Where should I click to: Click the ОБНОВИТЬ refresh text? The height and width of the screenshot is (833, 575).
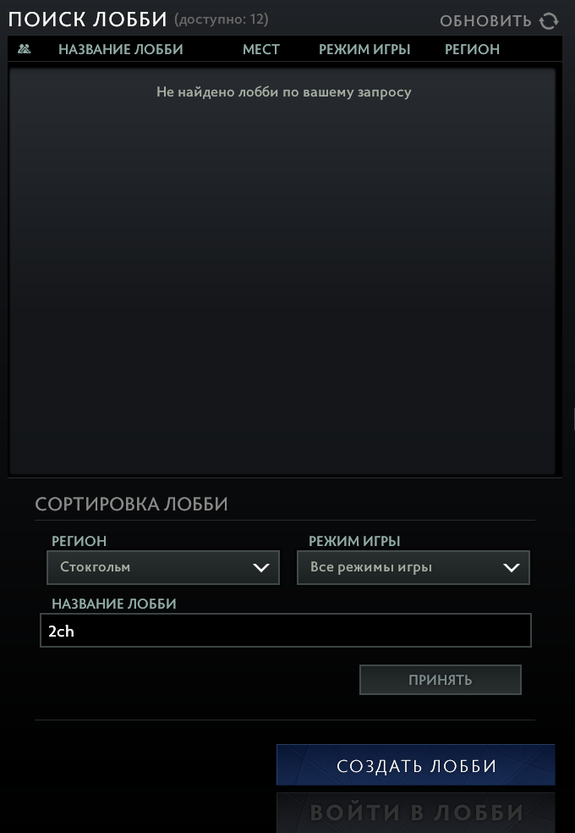click(485, 21)
